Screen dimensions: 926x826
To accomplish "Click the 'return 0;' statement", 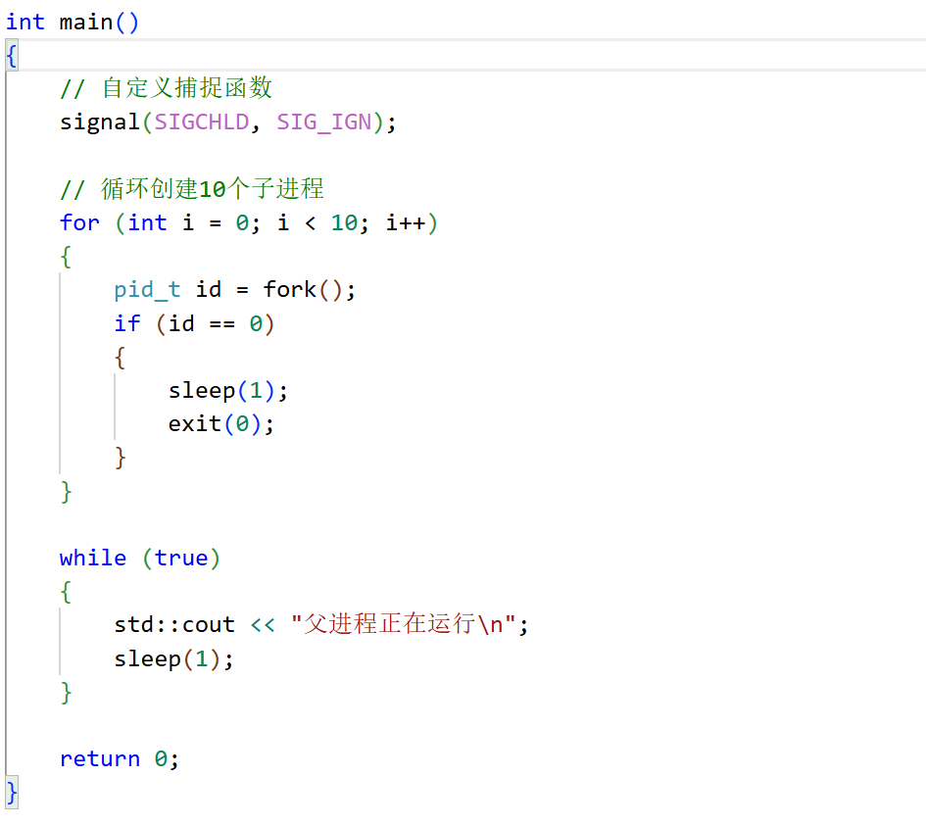I will point(120,759).
